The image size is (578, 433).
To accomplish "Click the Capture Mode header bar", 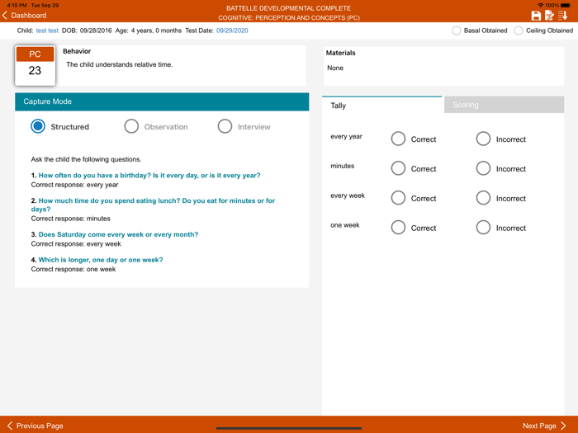I will [162, 101].
